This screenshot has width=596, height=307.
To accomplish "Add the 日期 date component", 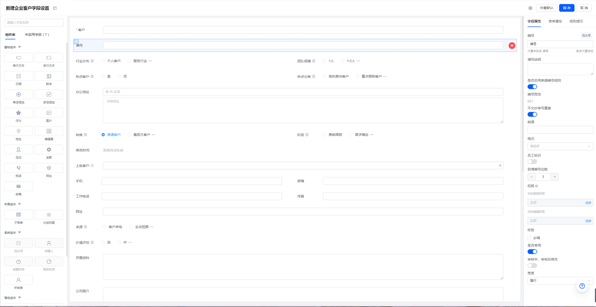I will point(19,76).
